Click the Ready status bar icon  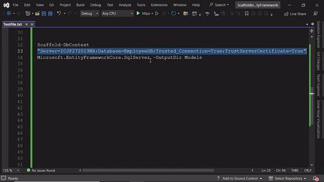click(x=4, y=178)
